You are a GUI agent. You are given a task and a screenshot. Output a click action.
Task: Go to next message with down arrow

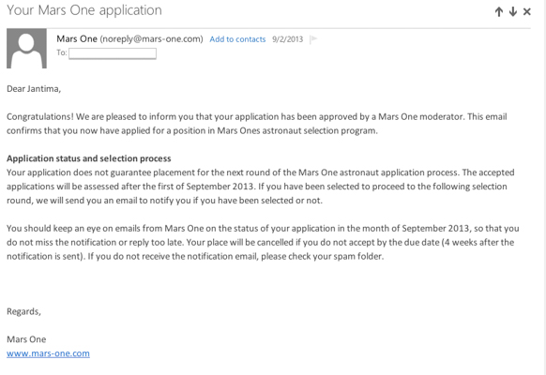tap(512, 12)
